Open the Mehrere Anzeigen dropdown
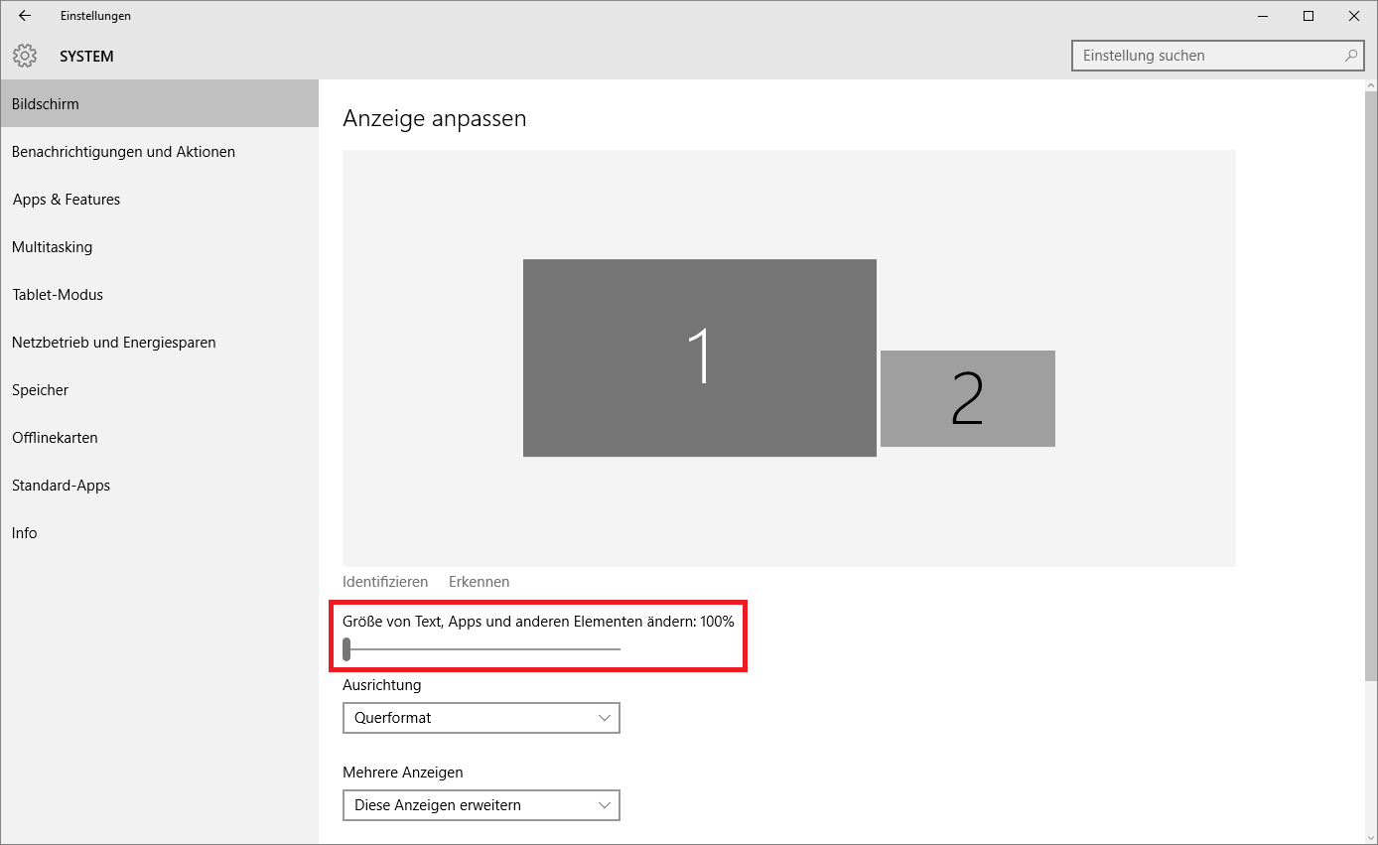The height and width of the screenshot is (845, 1378). 482,805
